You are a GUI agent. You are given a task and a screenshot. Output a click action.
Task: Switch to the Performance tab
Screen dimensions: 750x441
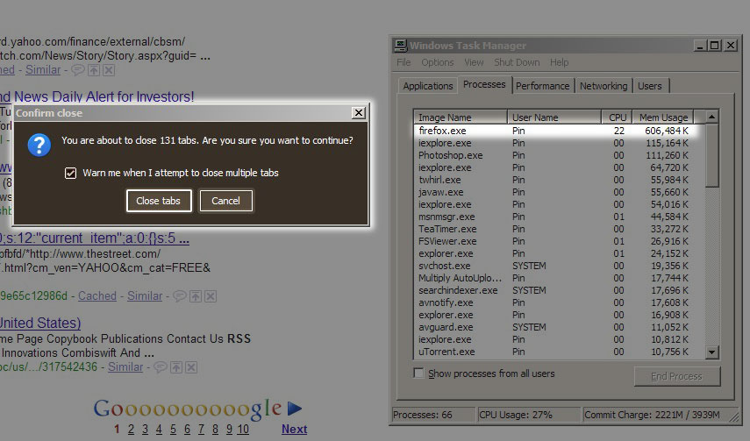tap(542, 86)
